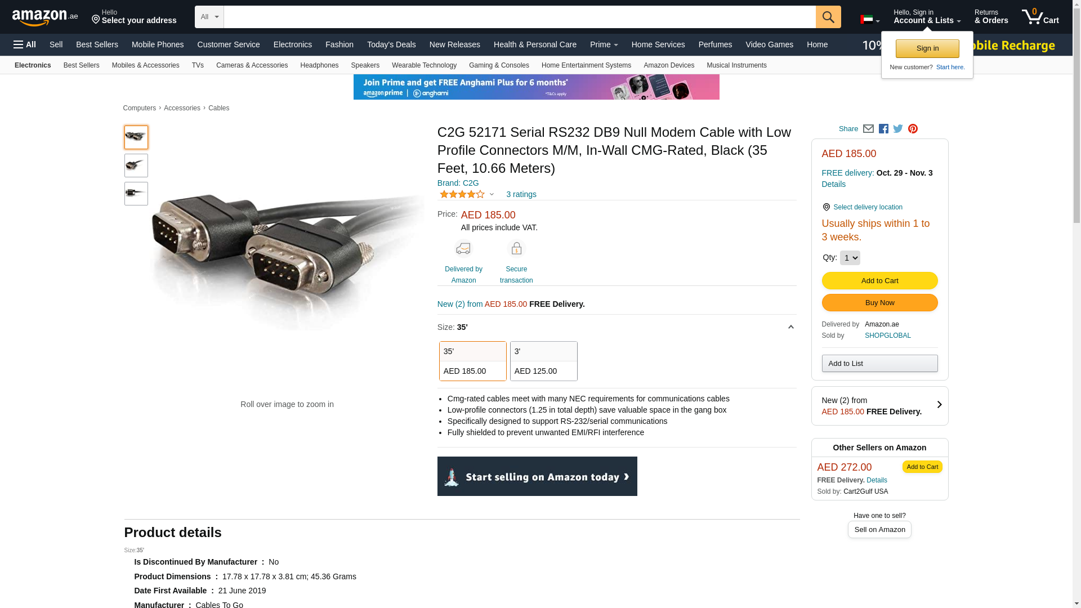Share product on Pinterest

pyautogui.click(x=913, y=129)
